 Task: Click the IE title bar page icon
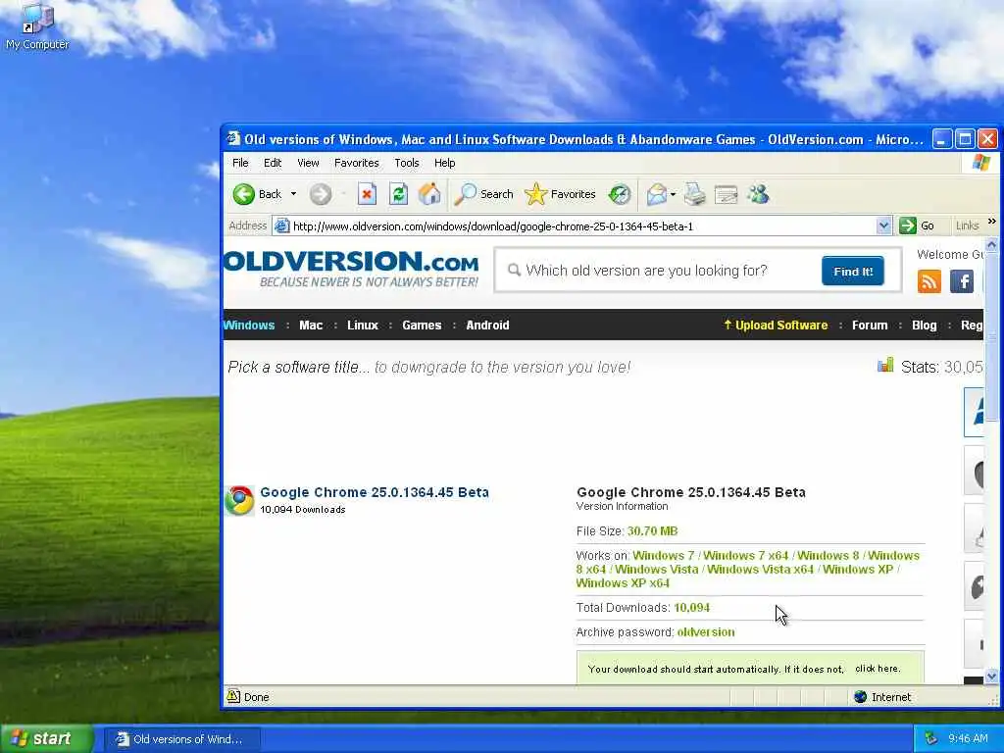pos(233,139)
